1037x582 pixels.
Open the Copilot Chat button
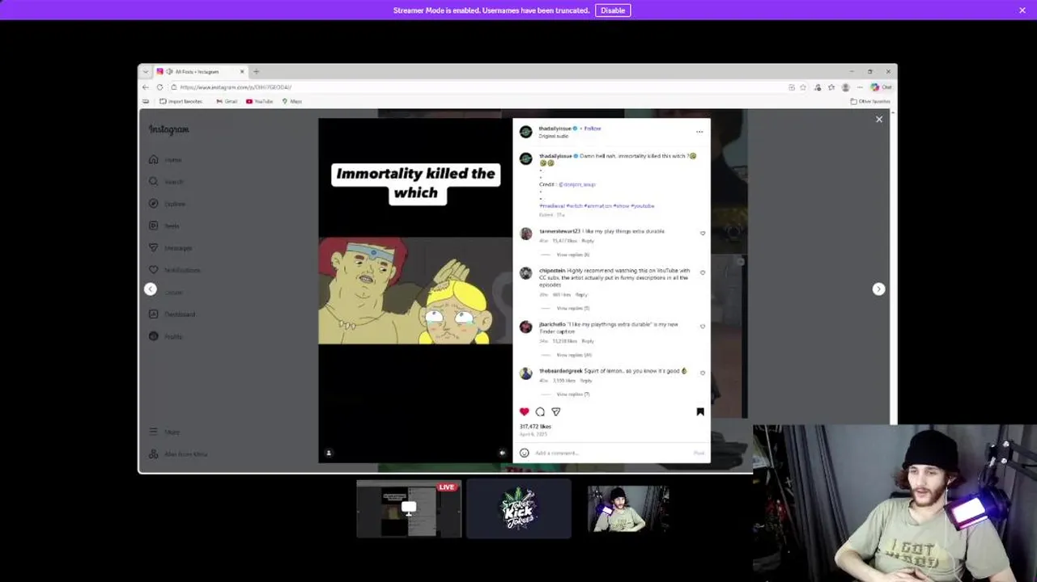[881, 87]
